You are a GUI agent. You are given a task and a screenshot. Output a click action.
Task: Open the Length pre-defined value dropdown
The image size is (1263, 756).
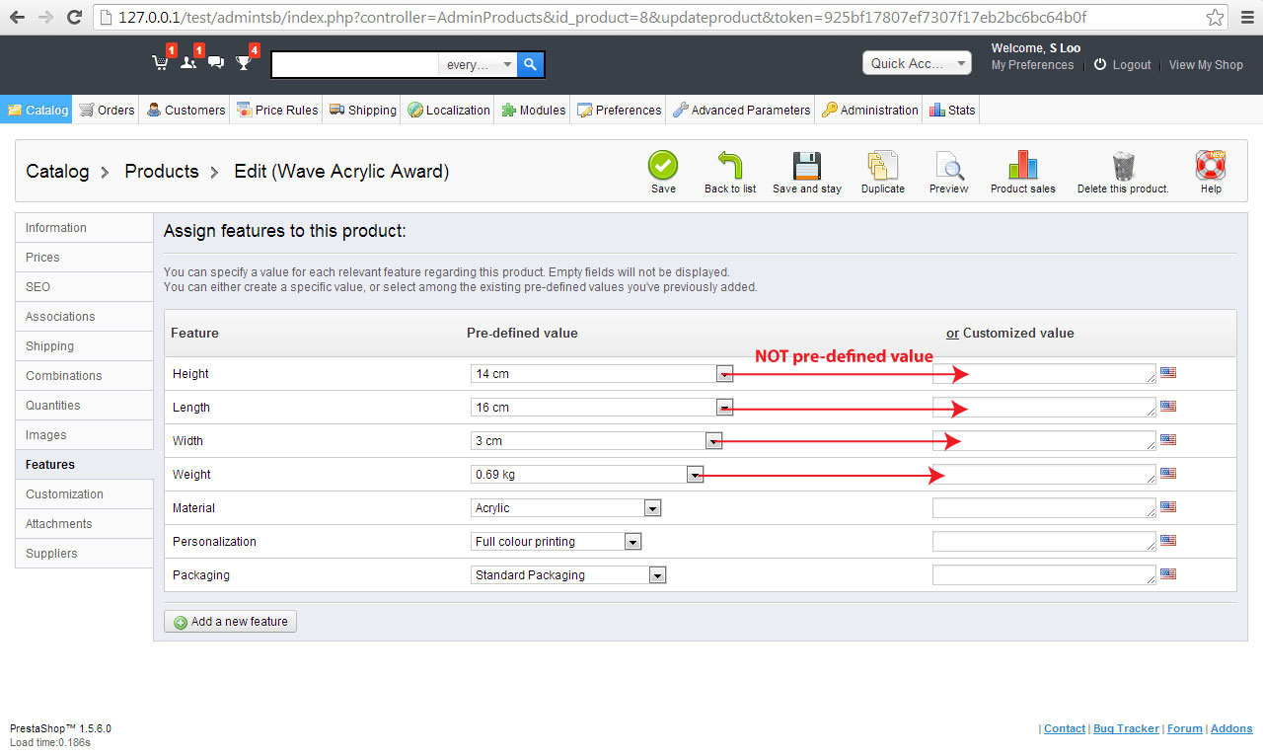click(x=602, y=408)
